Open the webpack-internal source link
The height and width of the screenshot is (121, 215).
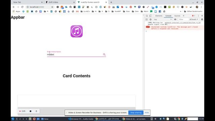click(x=182, y=23)
